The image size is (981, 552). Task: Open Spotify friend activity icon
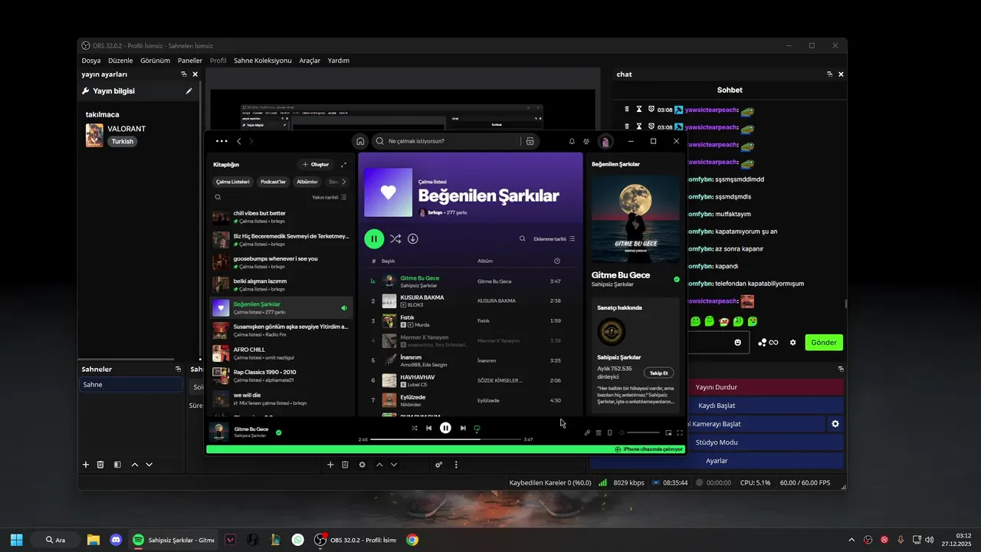coord(586,141)
